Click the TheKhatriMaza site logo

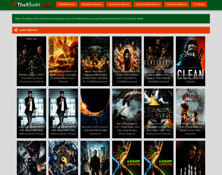click(32, 5)
